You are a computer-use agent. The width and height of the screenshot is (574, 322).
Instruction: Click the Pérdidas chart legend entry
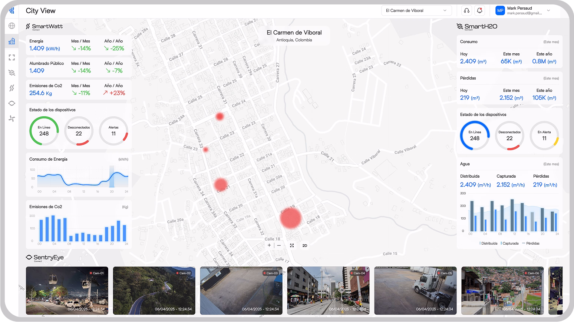[531, 244]
